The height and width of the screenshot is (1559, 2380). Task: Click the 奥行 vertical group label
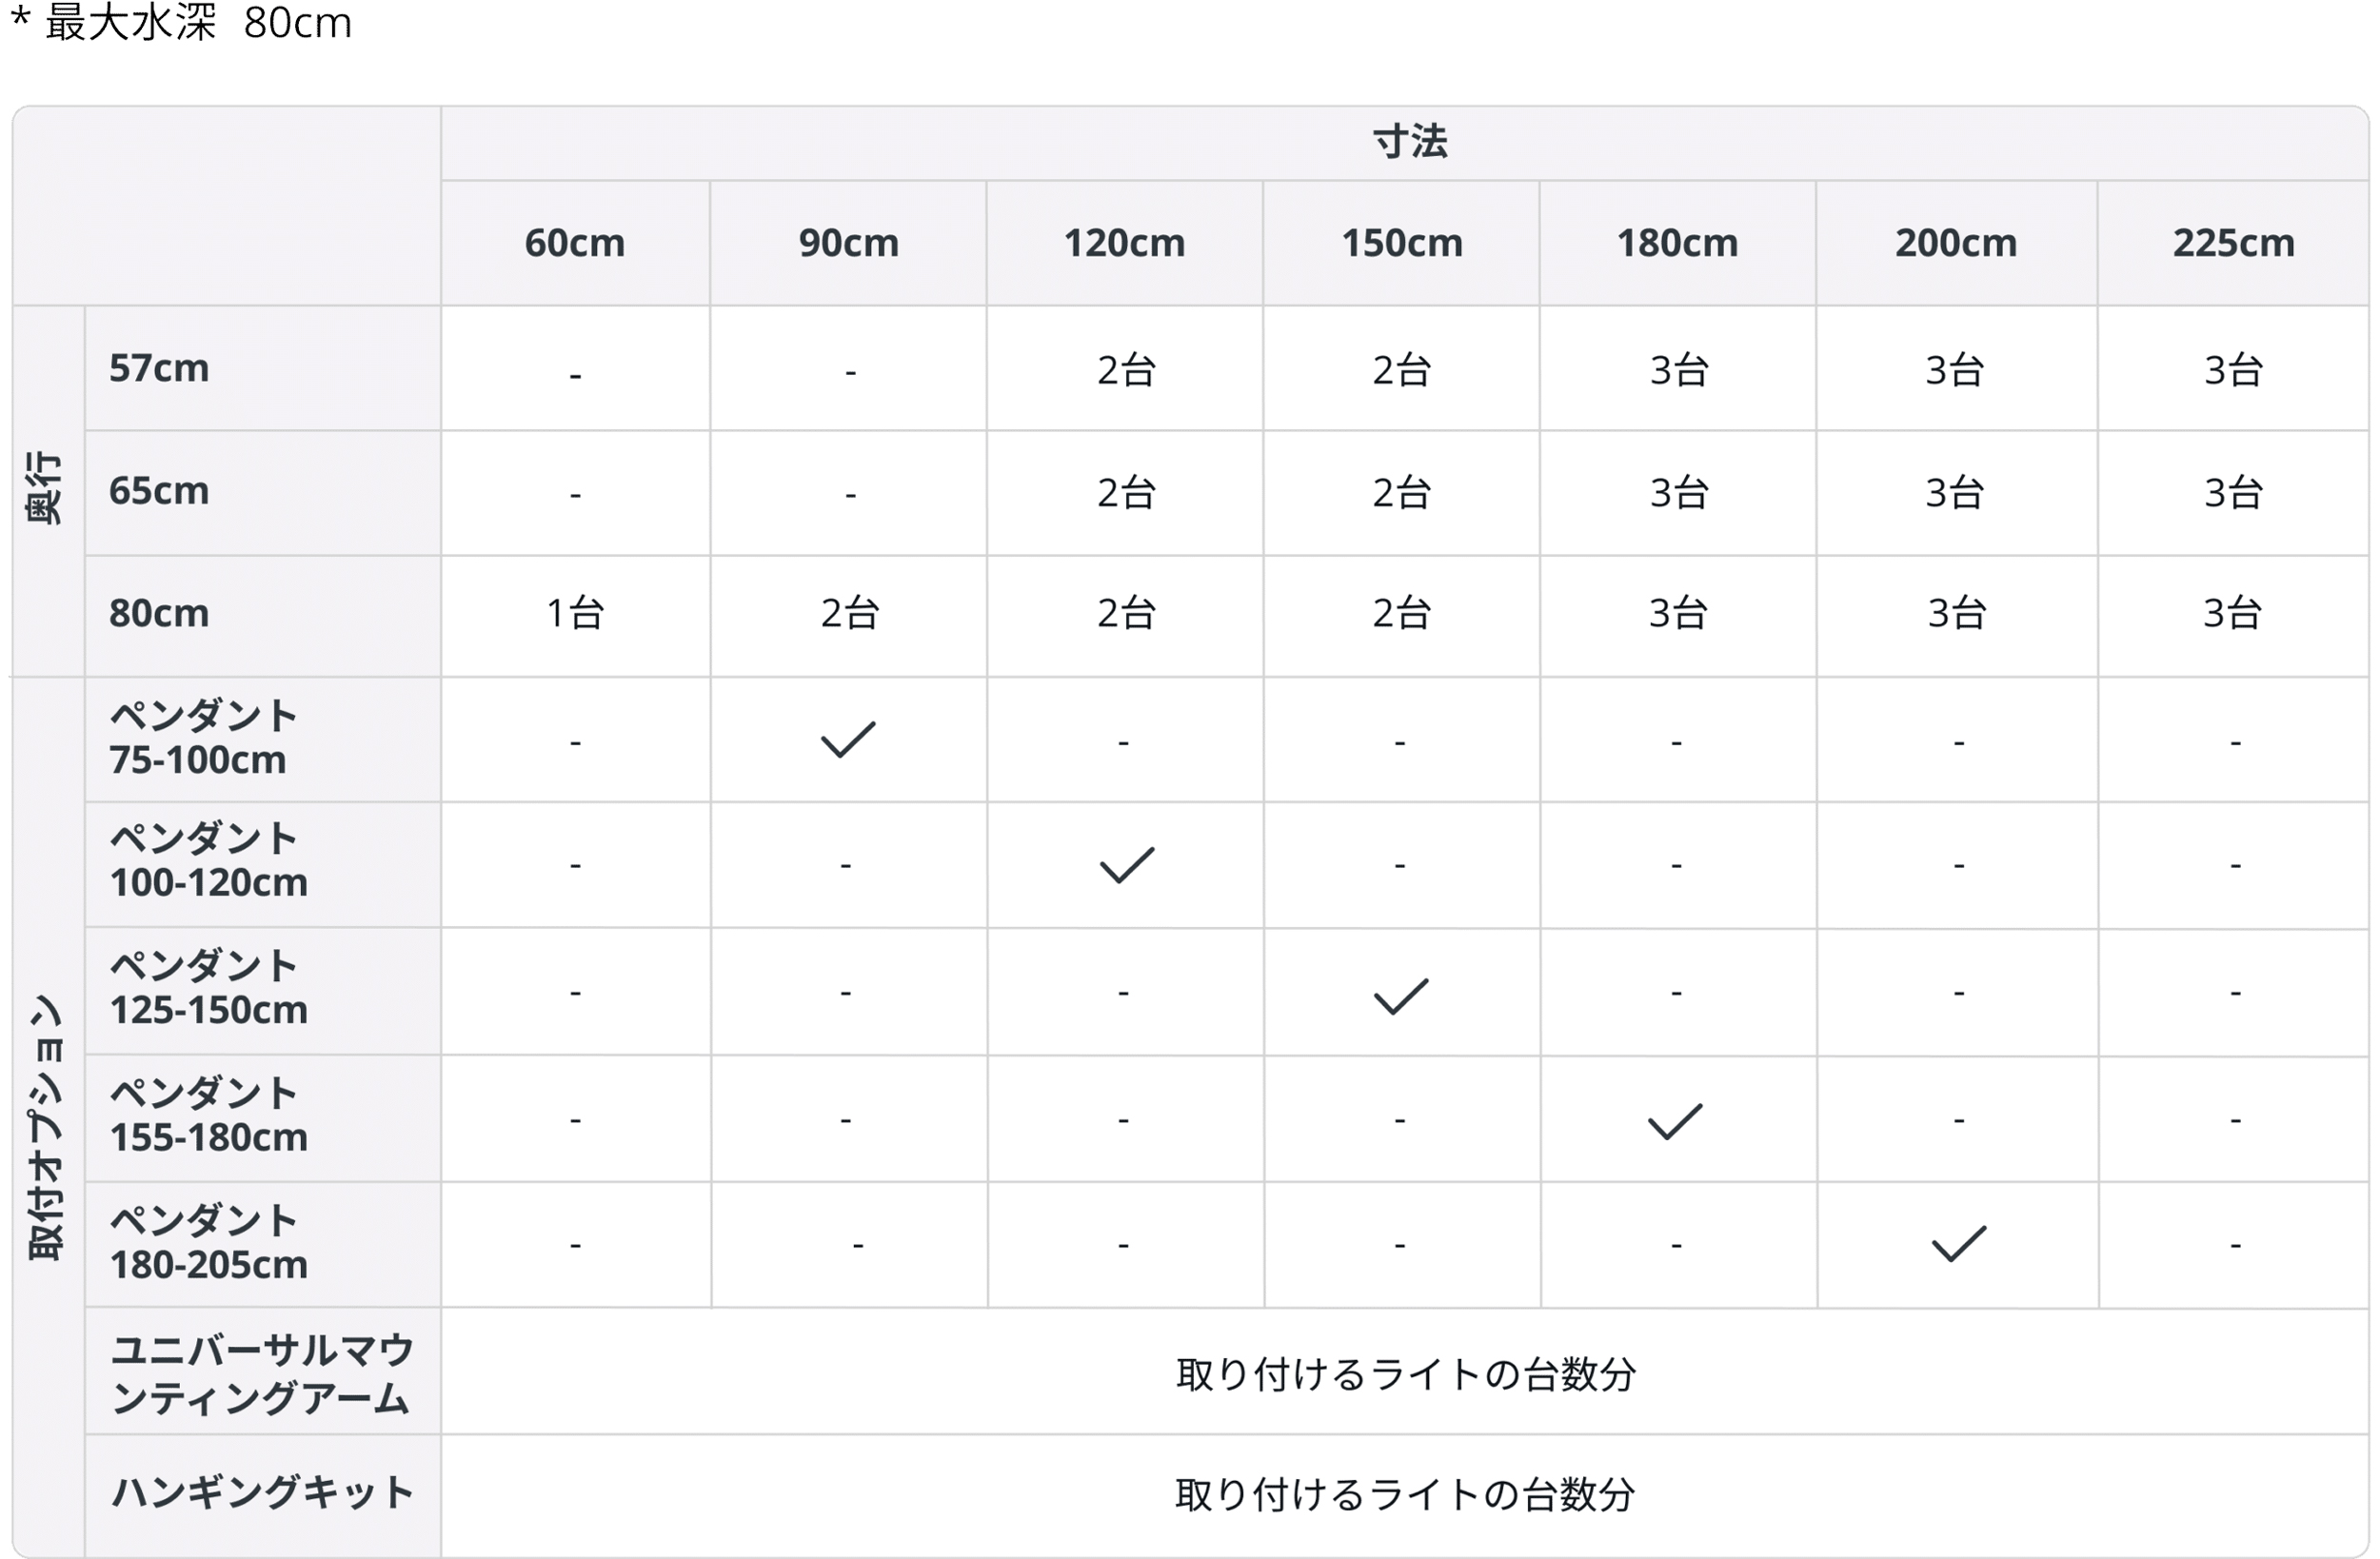pyautogui.click(x=46, y=488)
